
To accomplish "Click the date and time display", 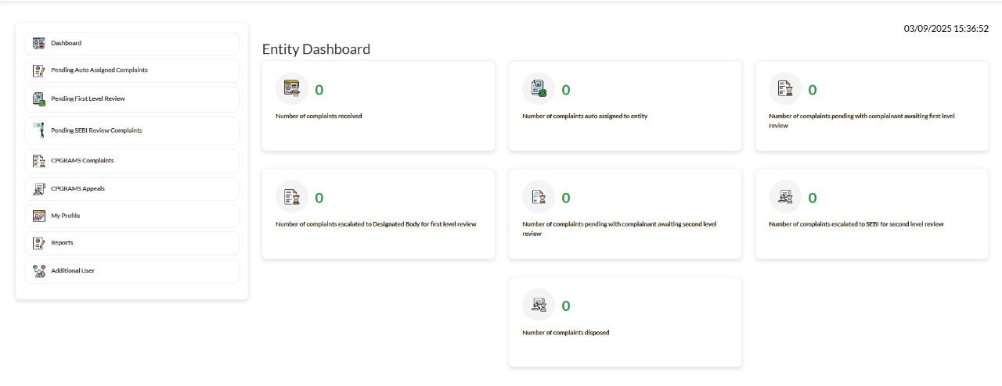I will pos(946,29).
